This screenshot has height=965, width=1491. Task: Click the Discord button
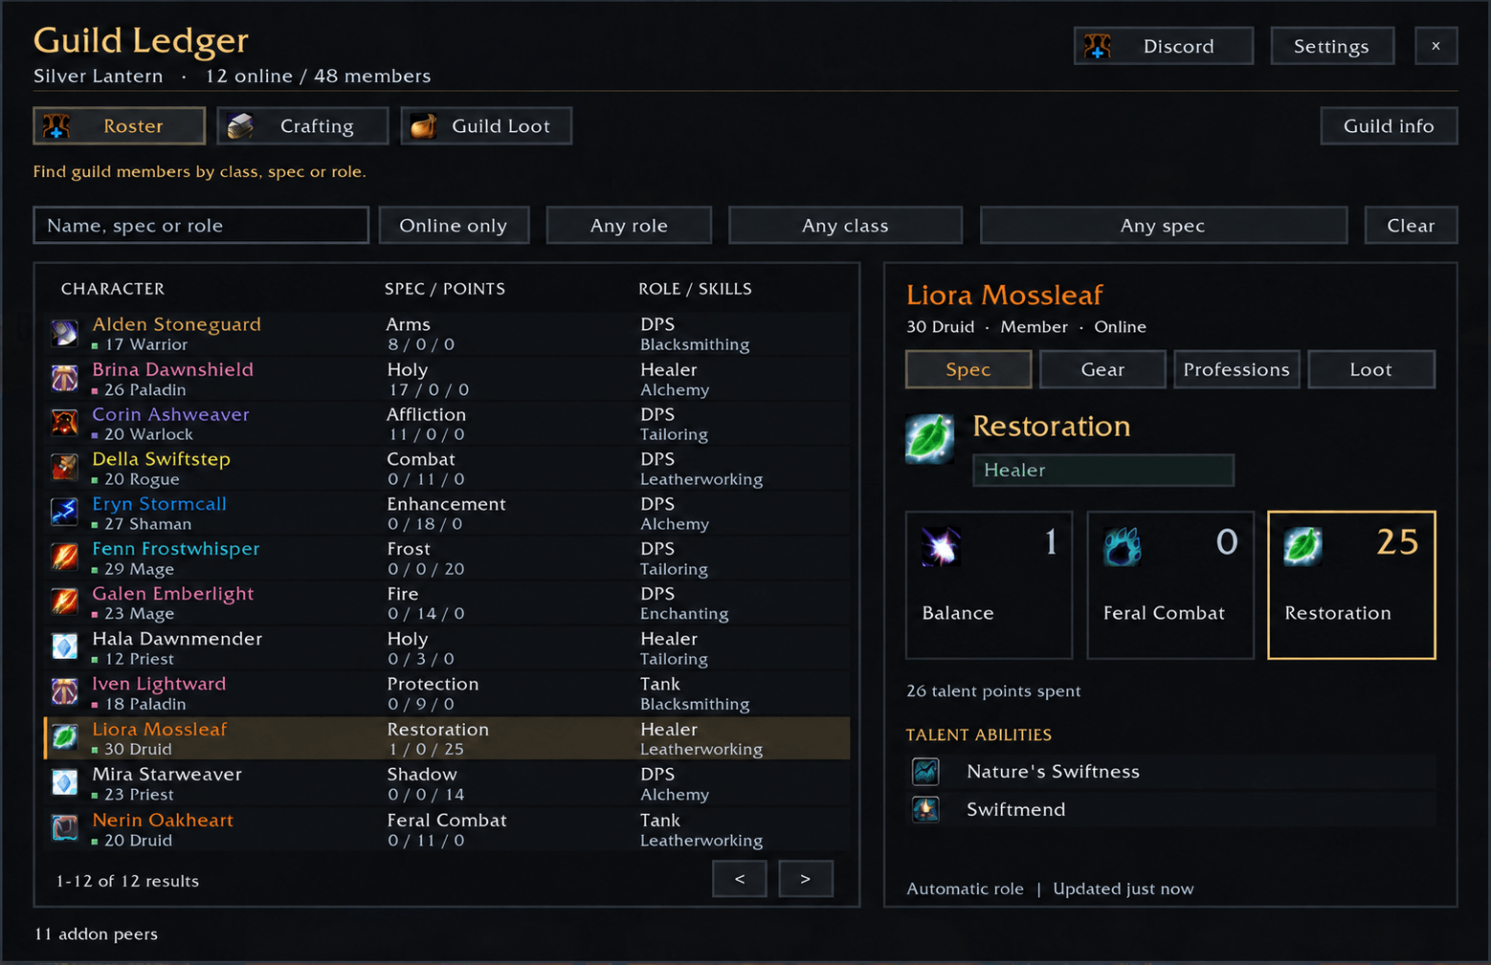click(1164, 46)
